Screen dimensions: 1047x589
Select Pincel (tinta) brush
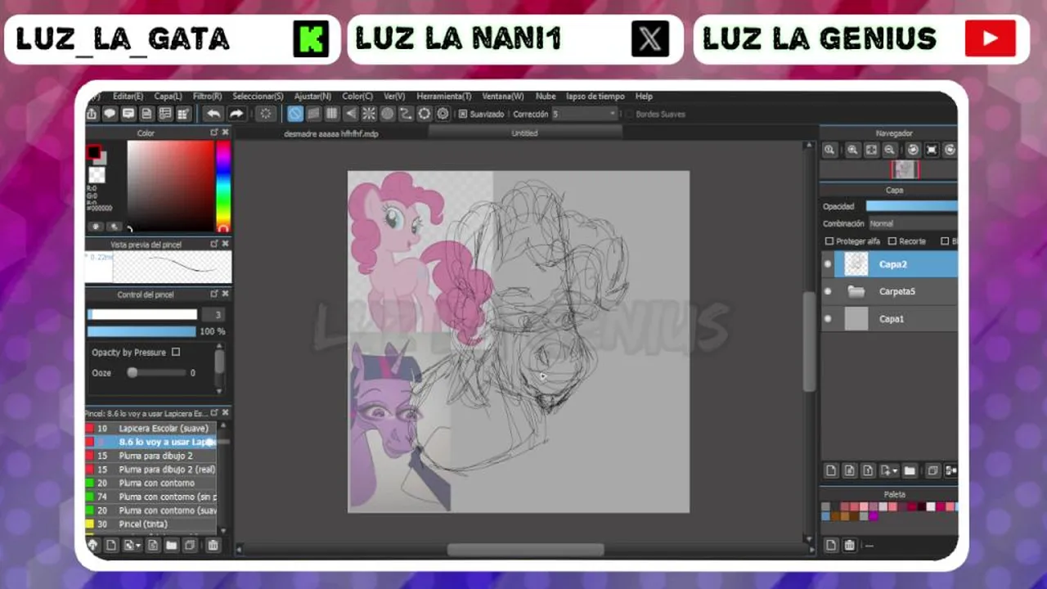pyautogui.click(x=151, y=524)
